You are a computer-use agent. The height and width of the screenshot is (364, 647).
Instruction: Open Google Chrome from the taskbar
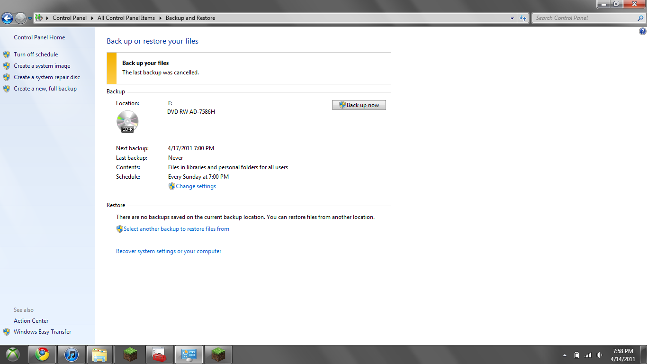42,355
